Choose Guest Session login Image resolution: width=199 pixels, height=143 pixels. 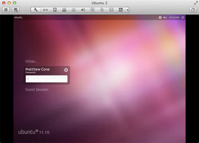click(37, 90)
